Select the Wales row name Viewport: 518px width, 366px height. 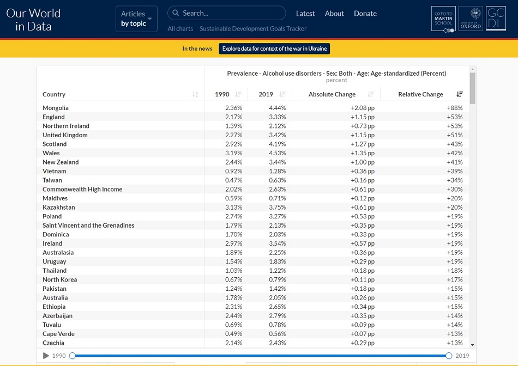[x=51, y=153]
